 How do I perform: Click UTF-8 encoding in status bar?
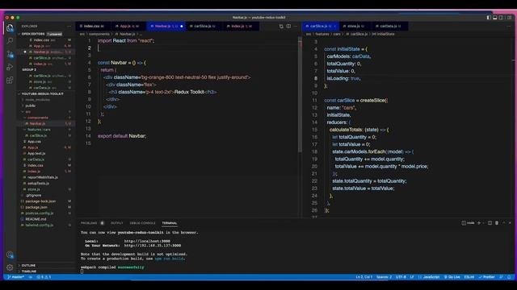(x=401, y=277)
